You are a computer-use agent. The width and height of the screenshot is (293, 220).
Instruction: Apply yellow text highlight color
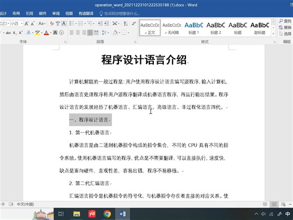[37, 33]
